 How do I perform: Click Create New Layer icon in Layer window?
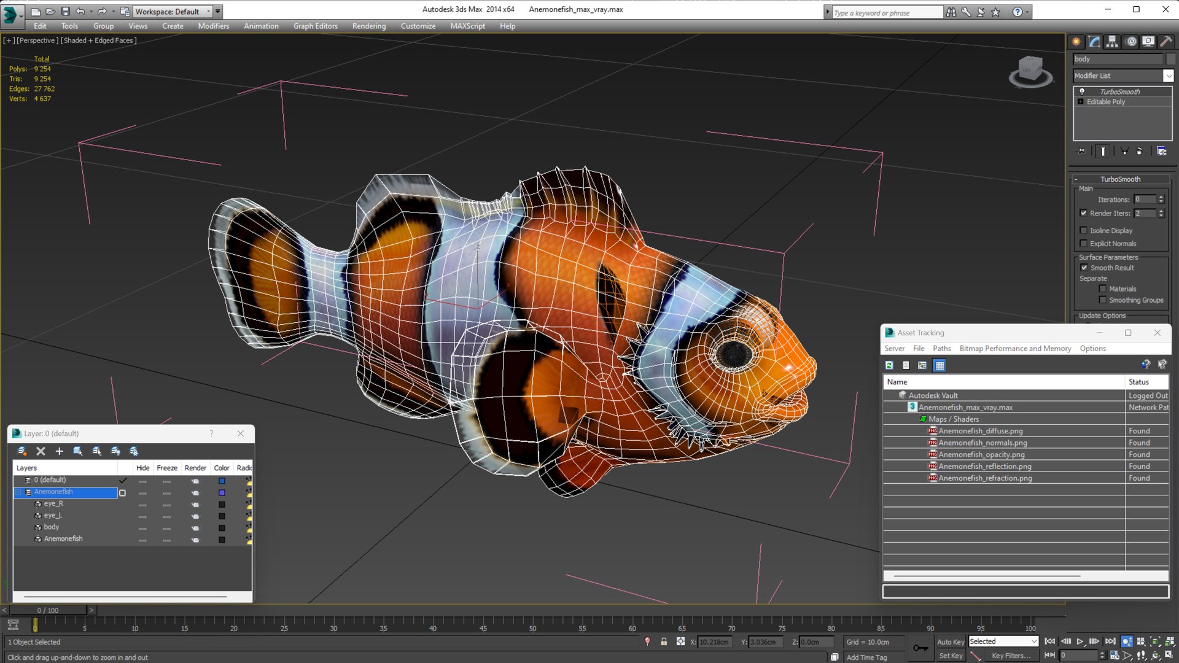[x=22, y=451]
